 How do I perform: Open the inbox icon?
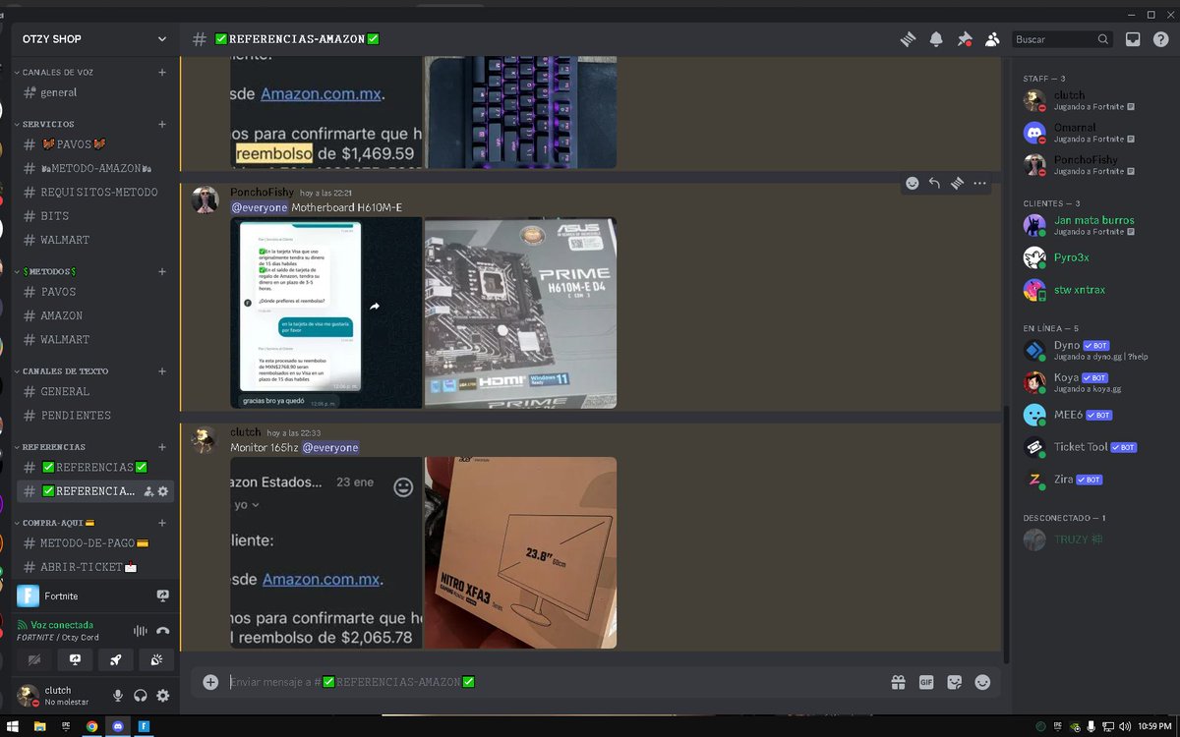point(1133,39)
